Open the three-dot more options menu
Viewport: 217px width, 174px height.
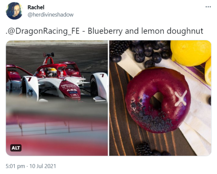click(x=208, y=7)
